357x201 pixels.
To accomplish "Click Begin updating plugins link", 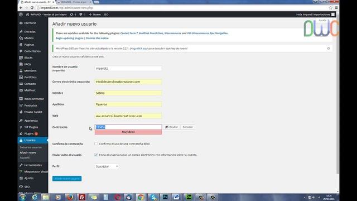I will pyautogui.click(x=70, y=39).
